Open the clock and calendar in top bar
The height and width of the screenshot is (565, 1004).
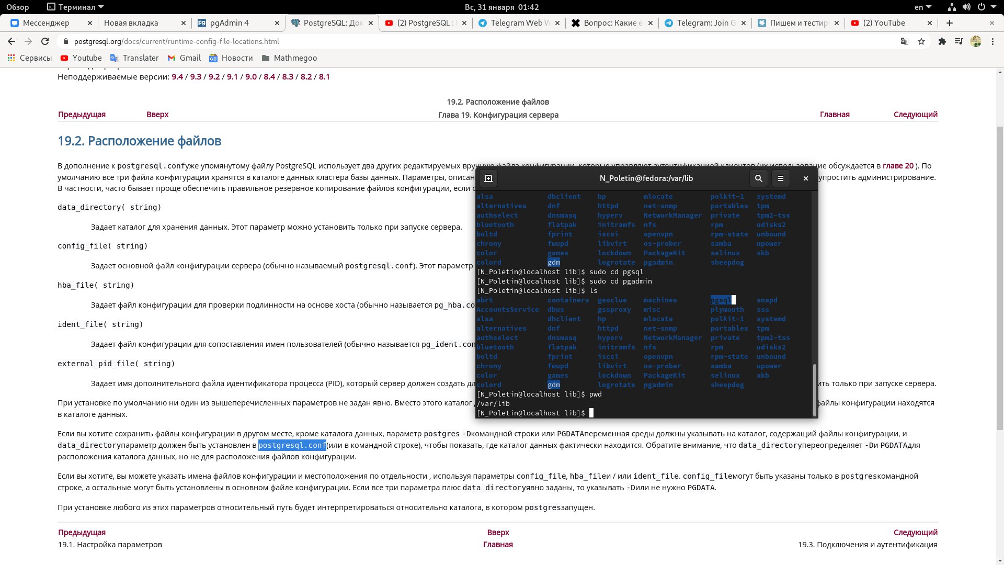pyautogui.click(x=501, y=7)
